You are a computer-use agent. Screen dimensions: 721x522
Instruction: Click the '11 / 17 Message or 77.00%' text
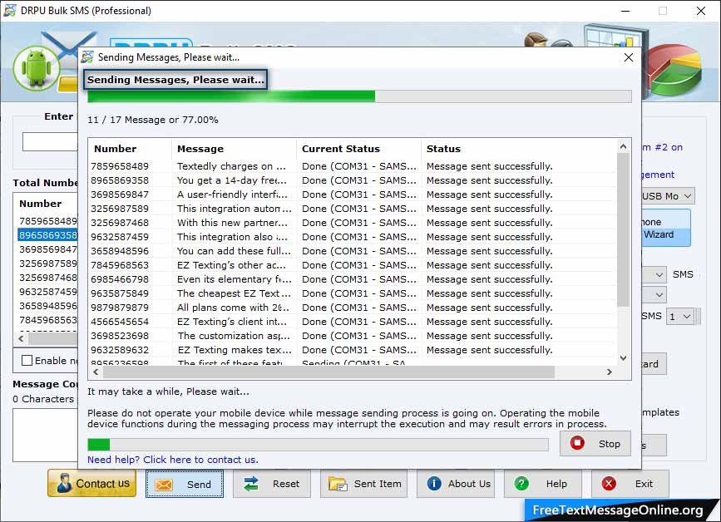[x=153, y=120]
